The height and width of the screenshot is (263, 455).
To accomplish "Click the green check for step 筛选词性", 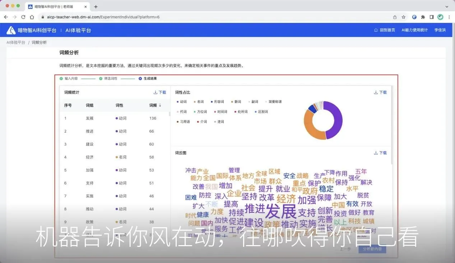I will [101, 78].
